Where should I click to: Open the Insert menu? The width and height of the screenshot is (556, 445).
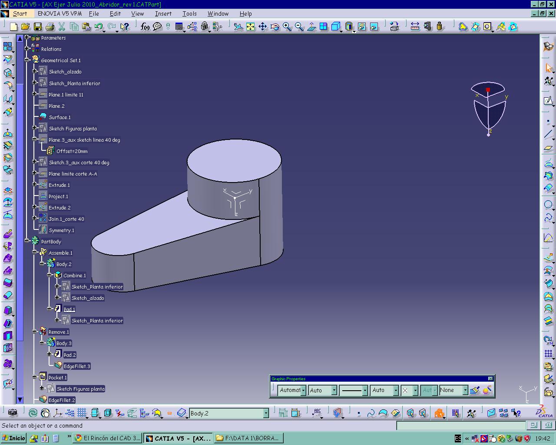tap(163, 13)
